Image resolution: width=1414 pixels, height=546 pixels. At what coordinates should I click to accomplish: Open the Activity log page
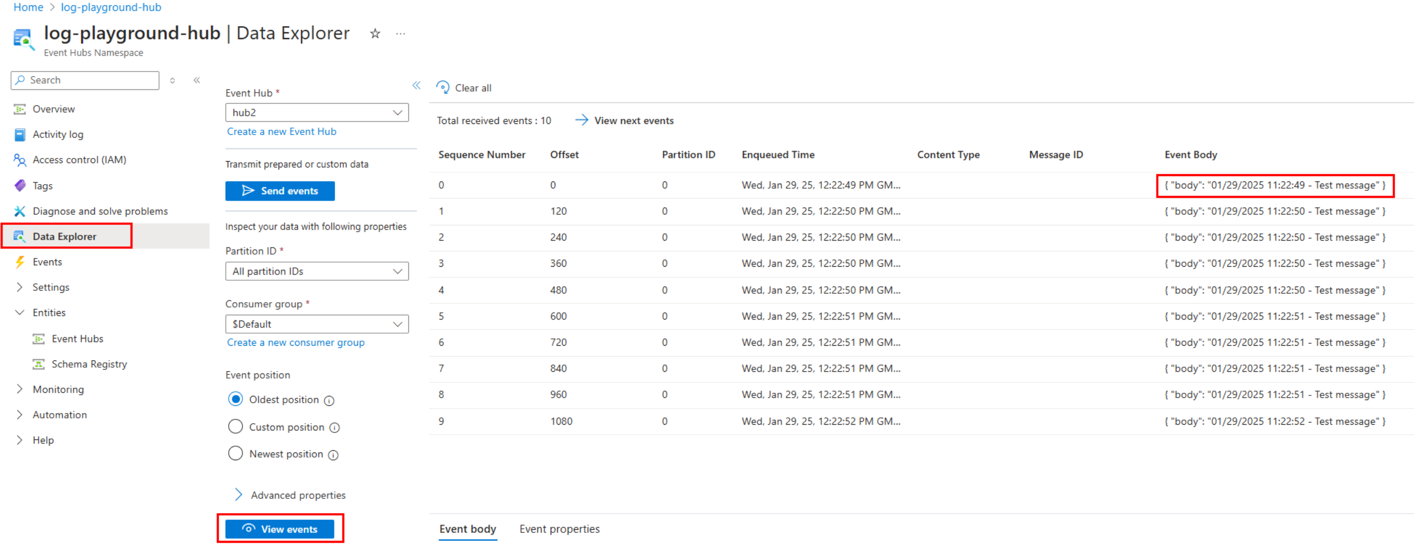[58, 134]
